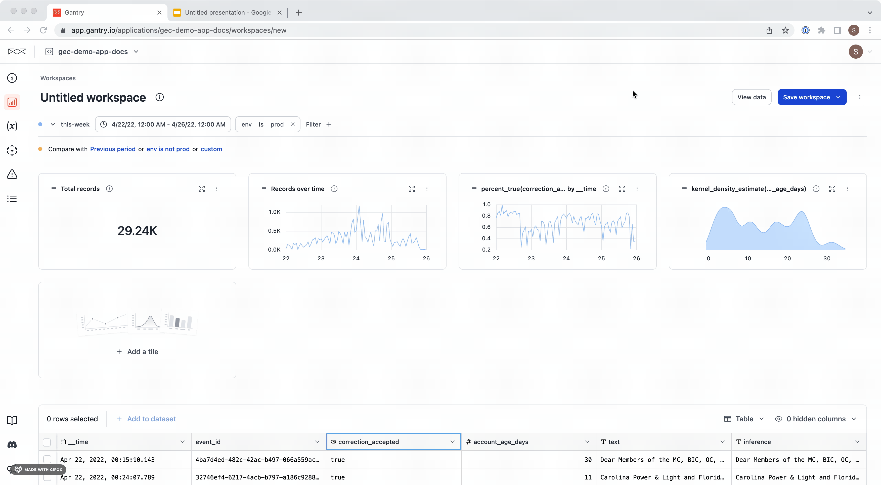Click the View data button

(751, 97)
